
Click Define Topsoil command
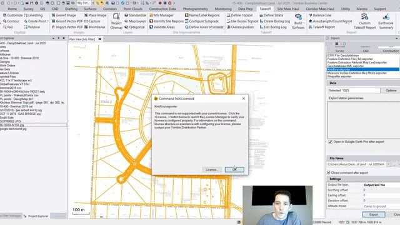(239, 15)
